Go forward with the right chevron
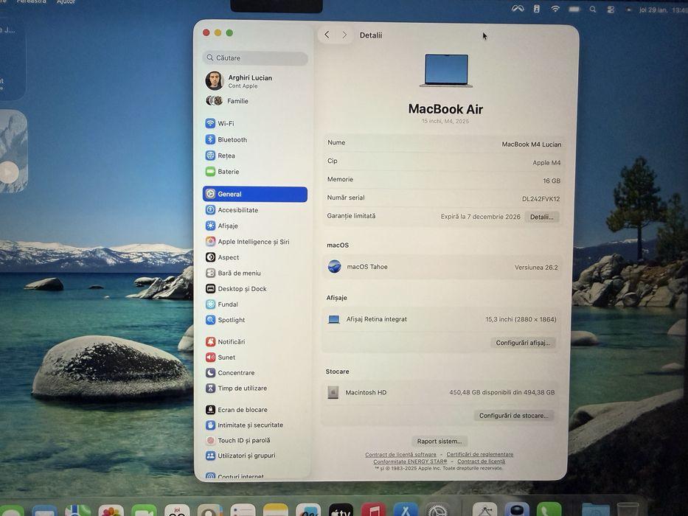The image size is (688, 516). click(x=344, y=35)
